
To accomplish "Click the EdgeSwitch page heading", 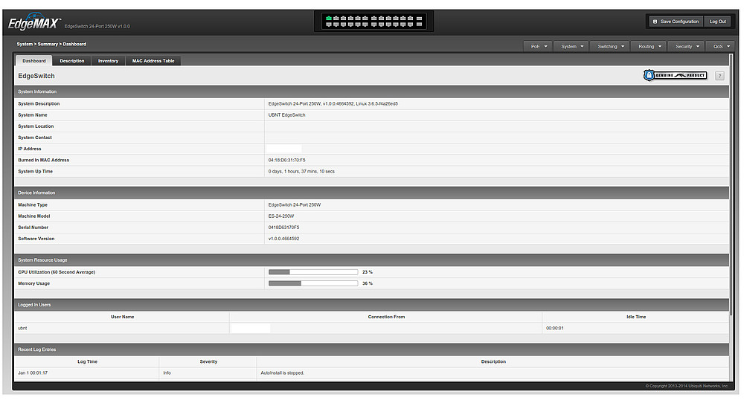I will [x=36, y=76].
